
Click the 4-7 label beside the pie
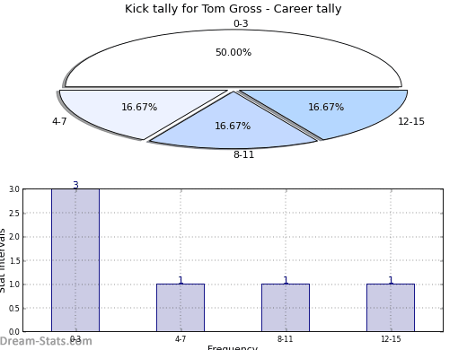[59, 121]
